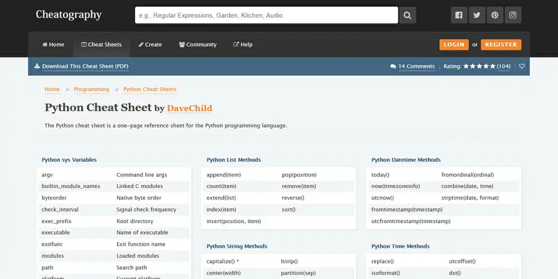This screenshot has height=279, width=558.
Task: Click the Home breadcrumb link
Action: coord(52,89)
